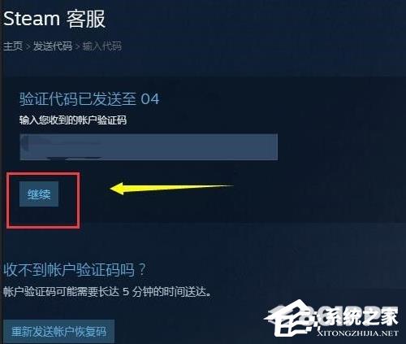Resend code via 重新发送帐户恢复码 button
This screenshot has width=406, height=344.
click(58, 332)
